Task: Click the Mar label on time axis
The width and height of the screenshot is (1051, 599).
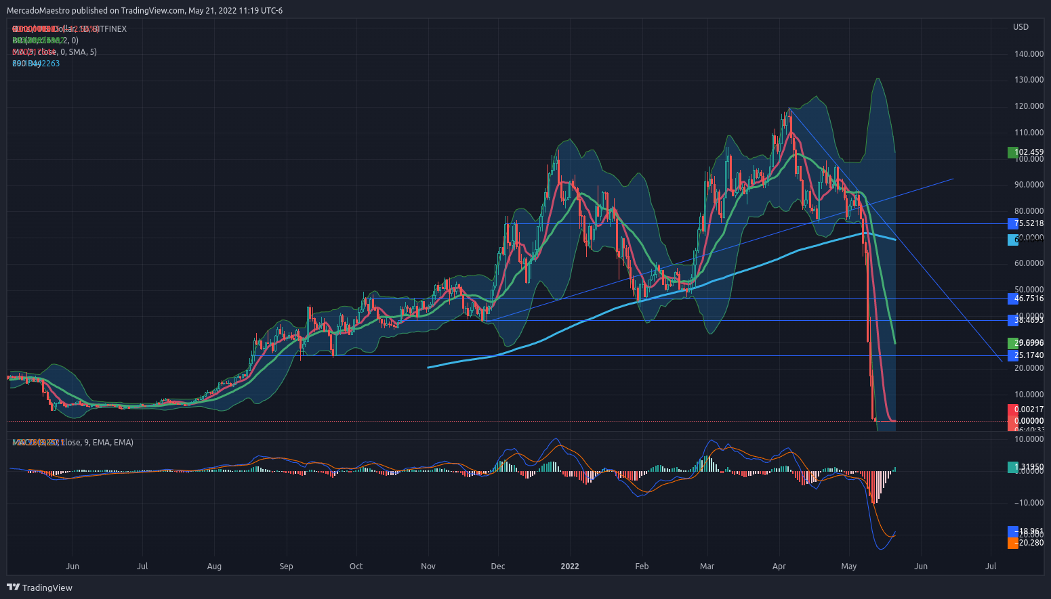Action: pyautogui.click(x=707, y=567)
